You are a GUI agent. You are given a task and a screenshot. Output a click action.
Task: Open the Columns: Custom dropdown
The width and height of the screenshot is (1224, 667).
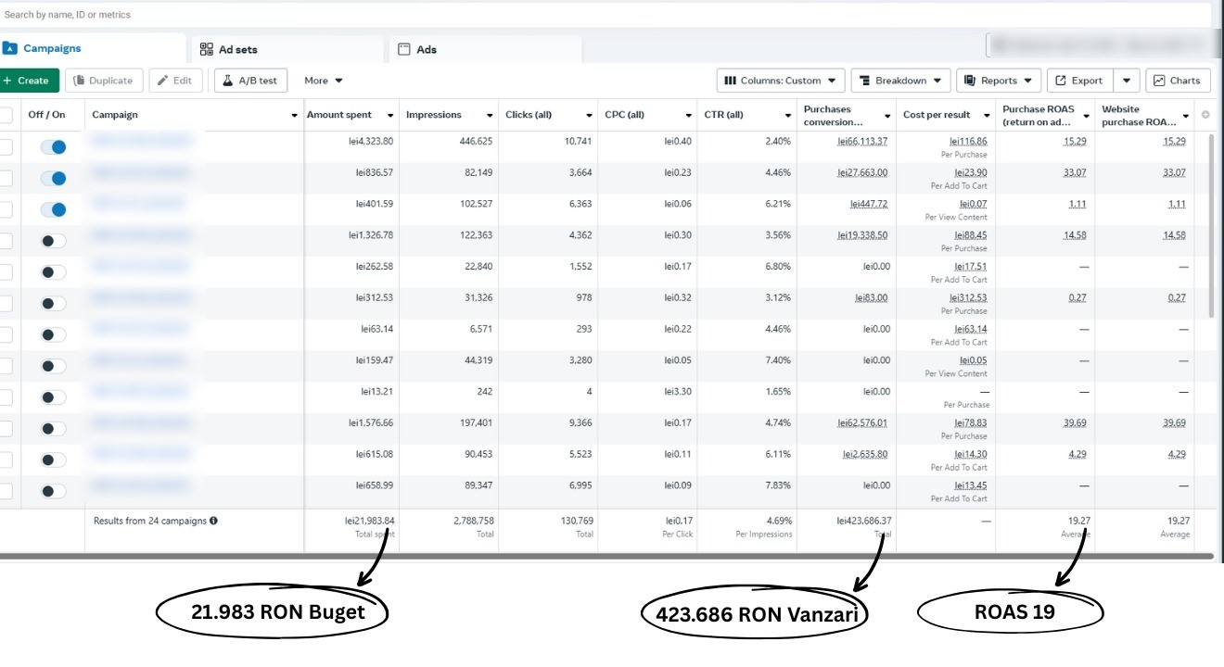tap(781, 81)
